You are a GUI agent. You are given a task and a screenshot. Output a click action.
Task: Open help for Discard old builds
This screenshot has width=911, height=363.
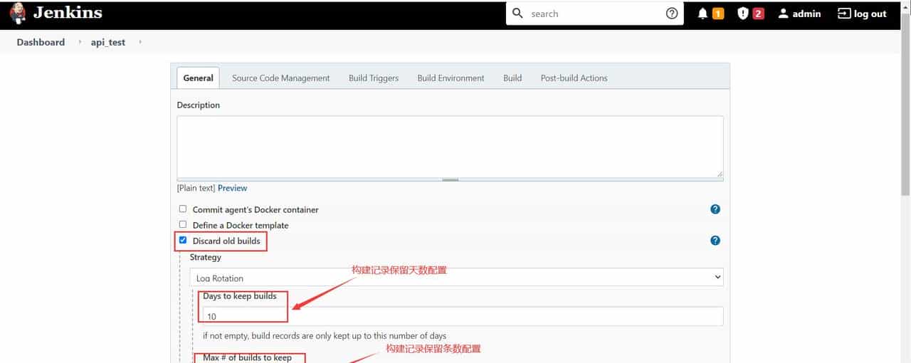[715, 241]
